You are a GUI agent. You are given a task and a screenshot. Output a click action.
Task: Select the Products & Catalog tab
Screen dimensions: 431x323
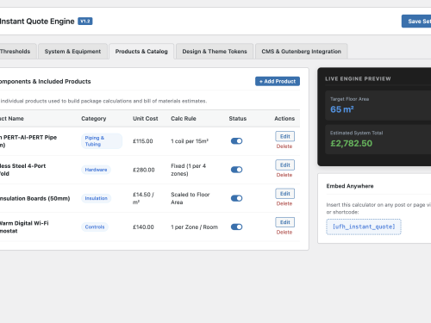click(x=141, y=52)
